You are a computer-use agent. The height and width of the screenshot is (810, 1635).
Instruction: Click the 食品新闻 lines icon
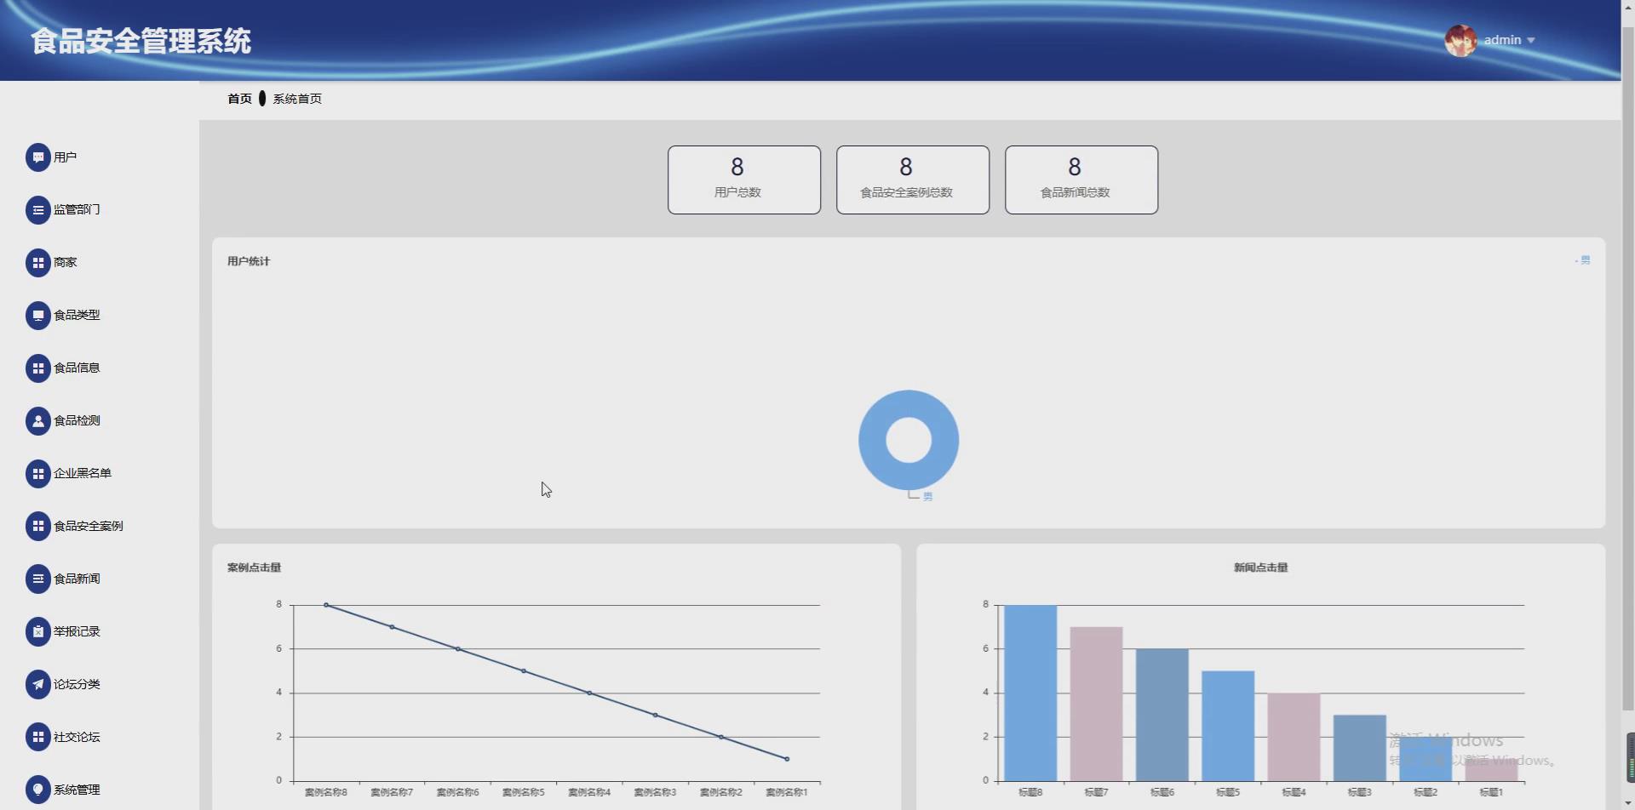[37, 579]
